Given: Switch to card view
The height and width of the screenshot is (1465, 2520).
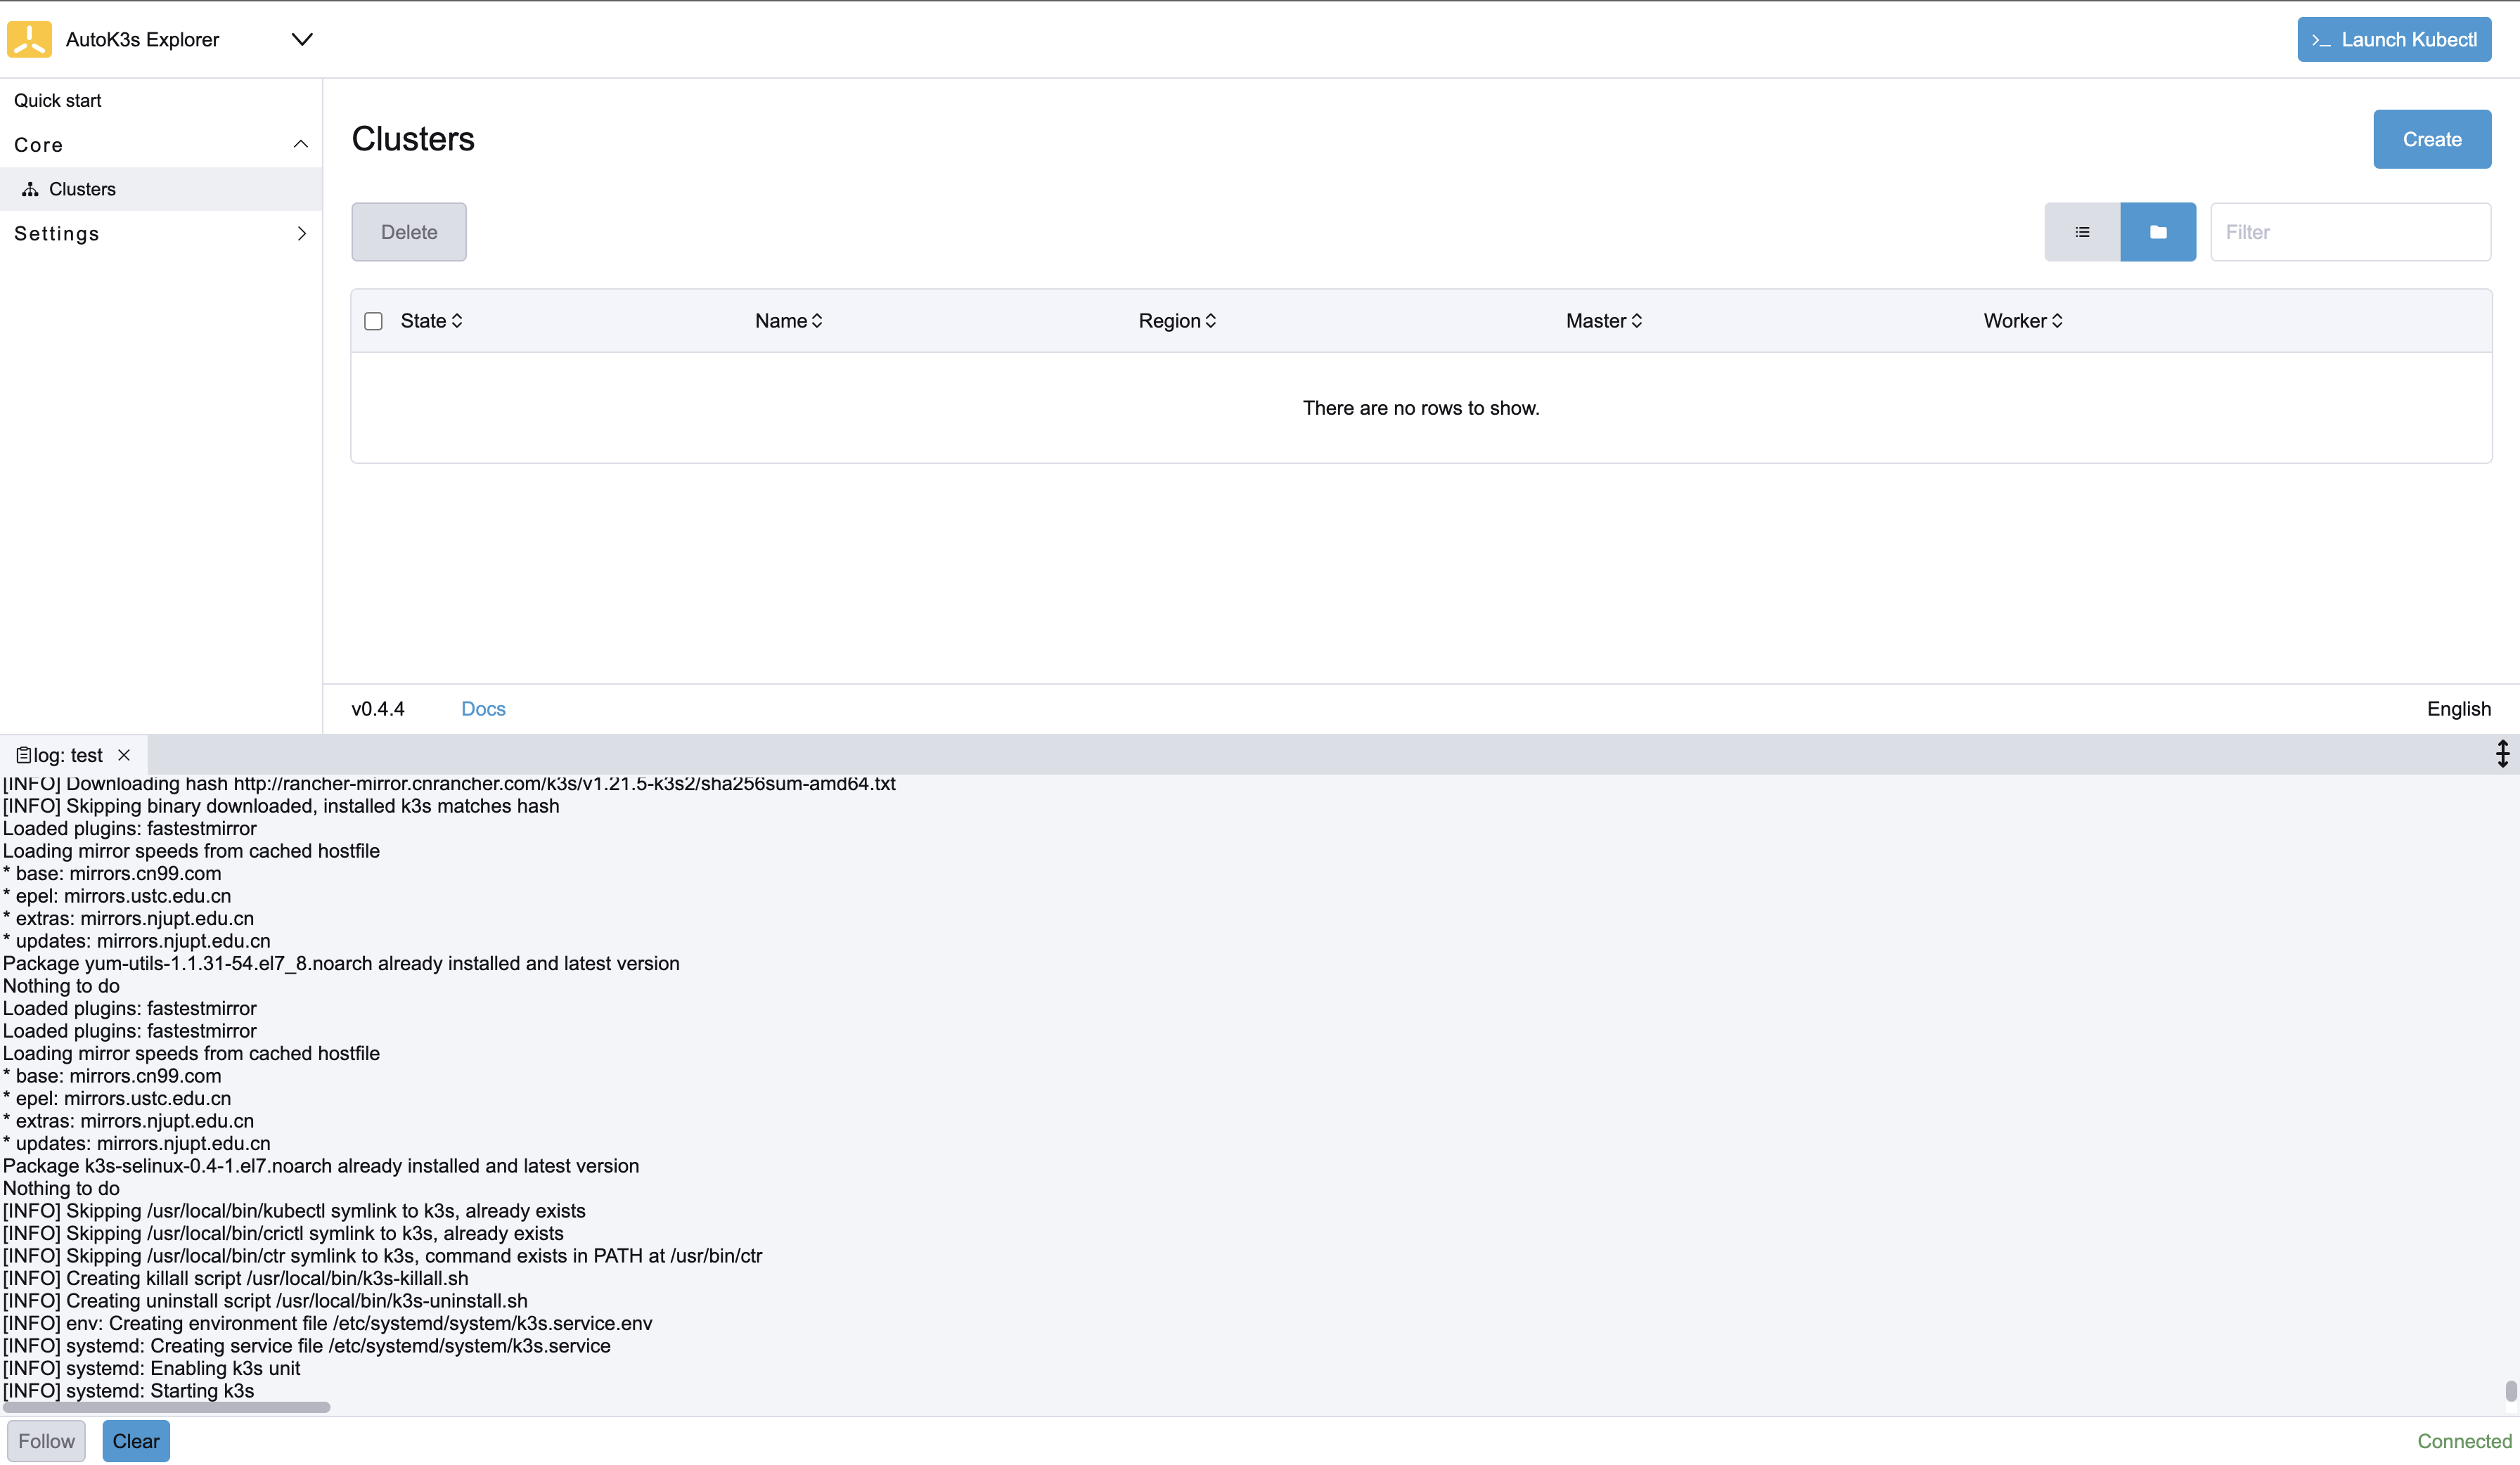Looking at the screenshot, I should 2158,231.
